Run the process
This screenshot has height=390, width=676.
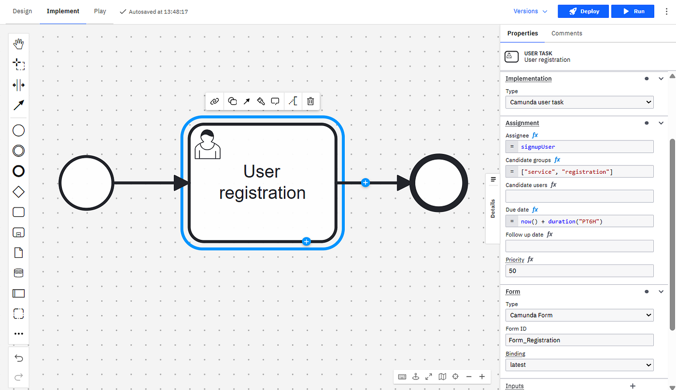[633, 12]
